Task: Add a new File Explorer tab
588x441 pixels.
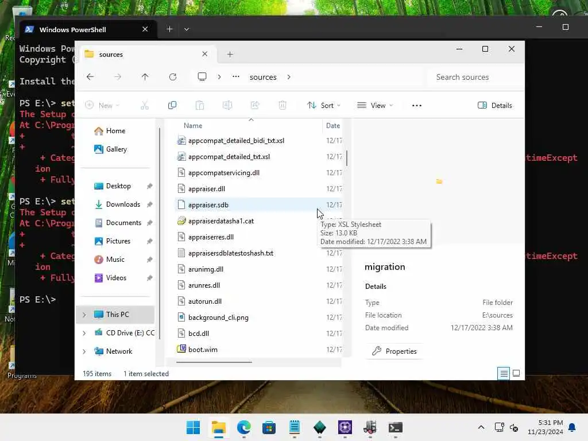Action: (230, 55)
